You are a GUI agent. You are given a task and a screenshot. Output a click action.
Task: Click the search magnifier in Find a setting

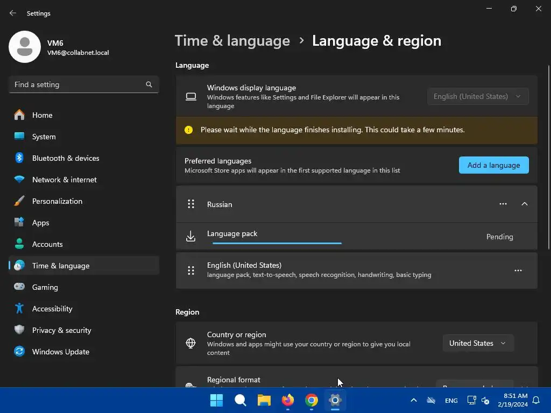pyautogui.click(x=149, y=84)
